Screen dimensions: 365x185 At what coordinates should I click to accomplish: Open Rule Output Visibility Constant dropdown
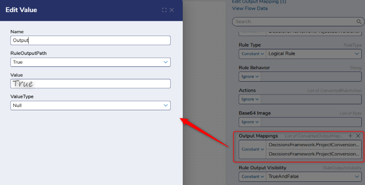point(252,177)
